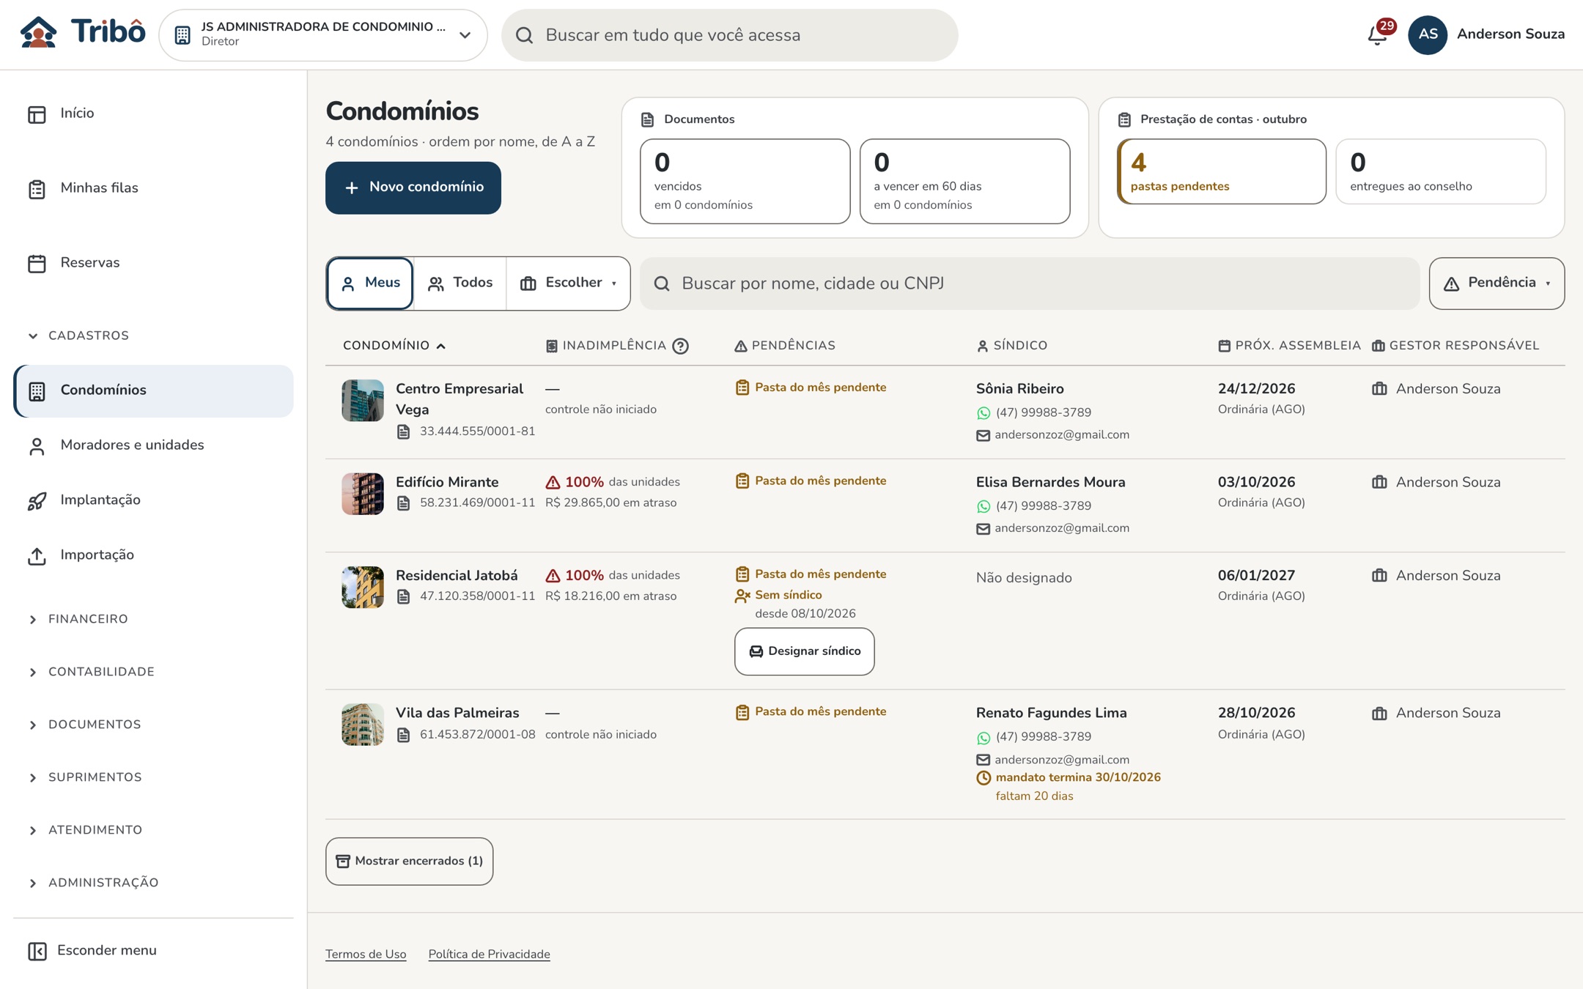Click the Implantação rocket icon
The width and height of the screenshot is (1583, 989).
pos(37,501)
